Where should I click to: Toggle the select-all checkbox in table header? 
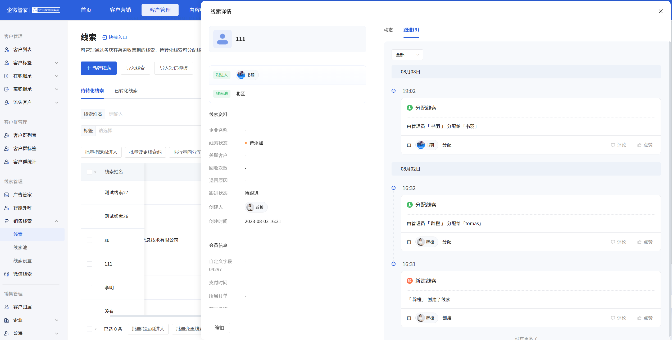coord(89,172)
